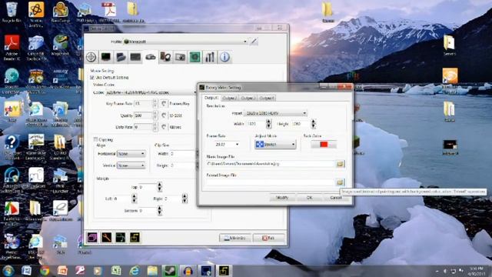This screenshot has height=277, width=492.
Task: Click the Minimize button in Dxtory window
Action: tap(235, 238)
